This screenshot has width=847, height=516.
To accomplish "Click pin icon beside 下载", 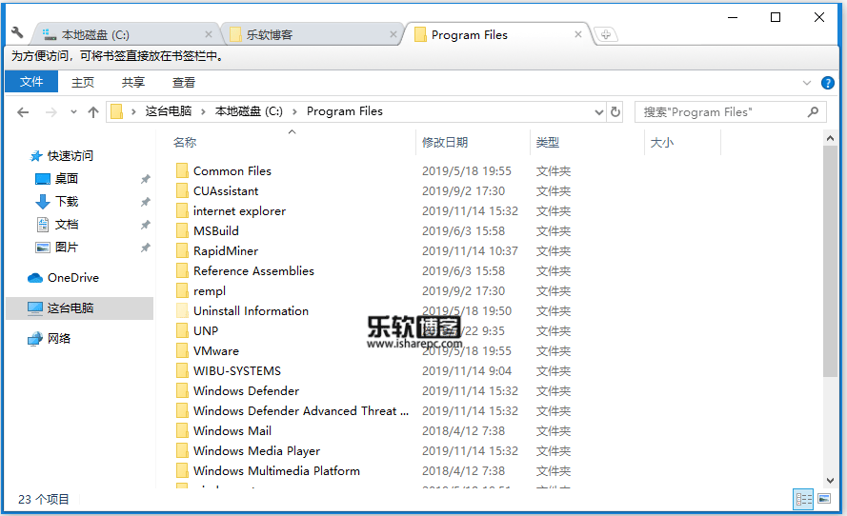I will (146, 202).
